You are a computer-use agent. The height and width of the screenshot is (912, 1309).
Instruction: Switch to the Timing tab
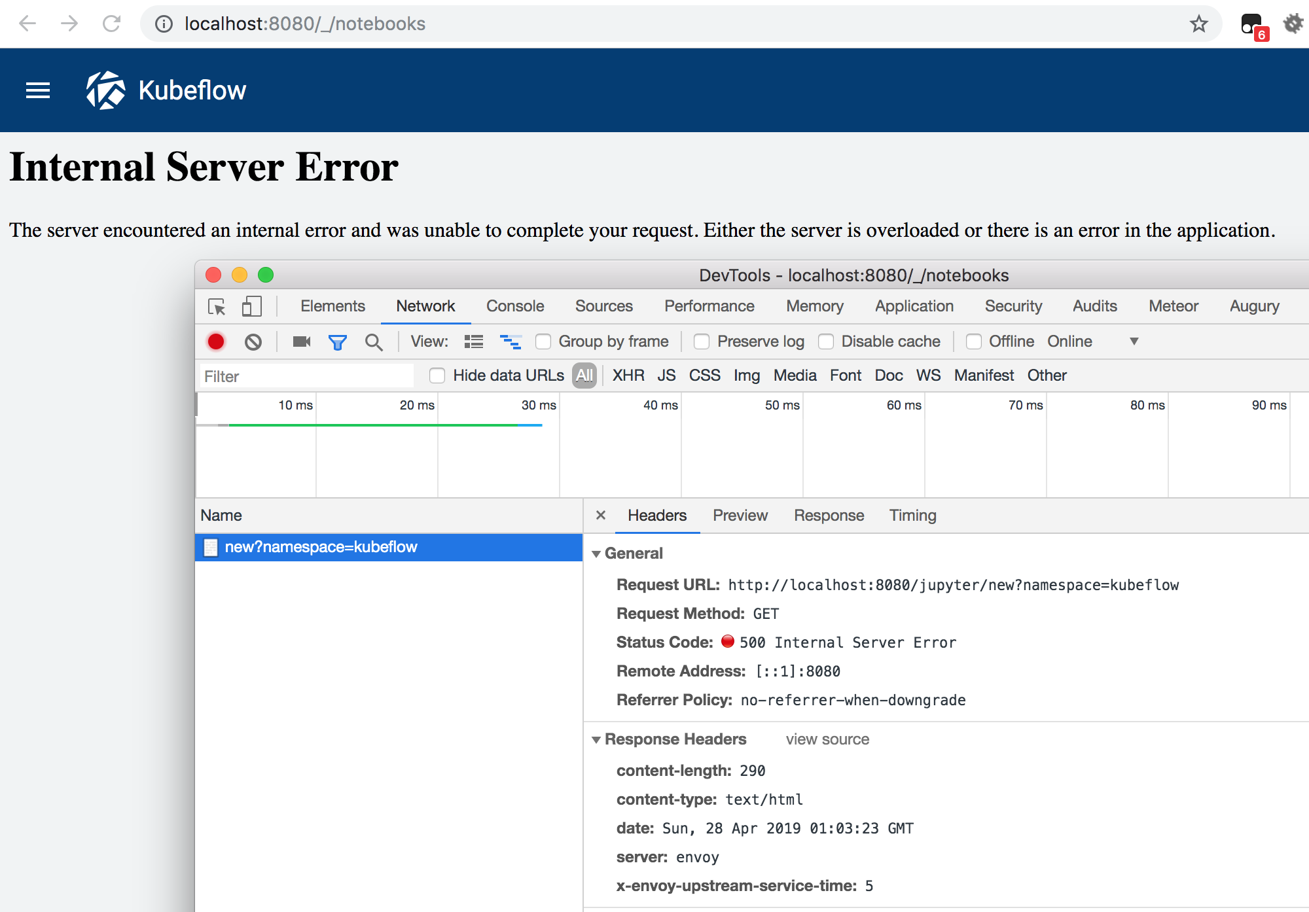point(912,516)
